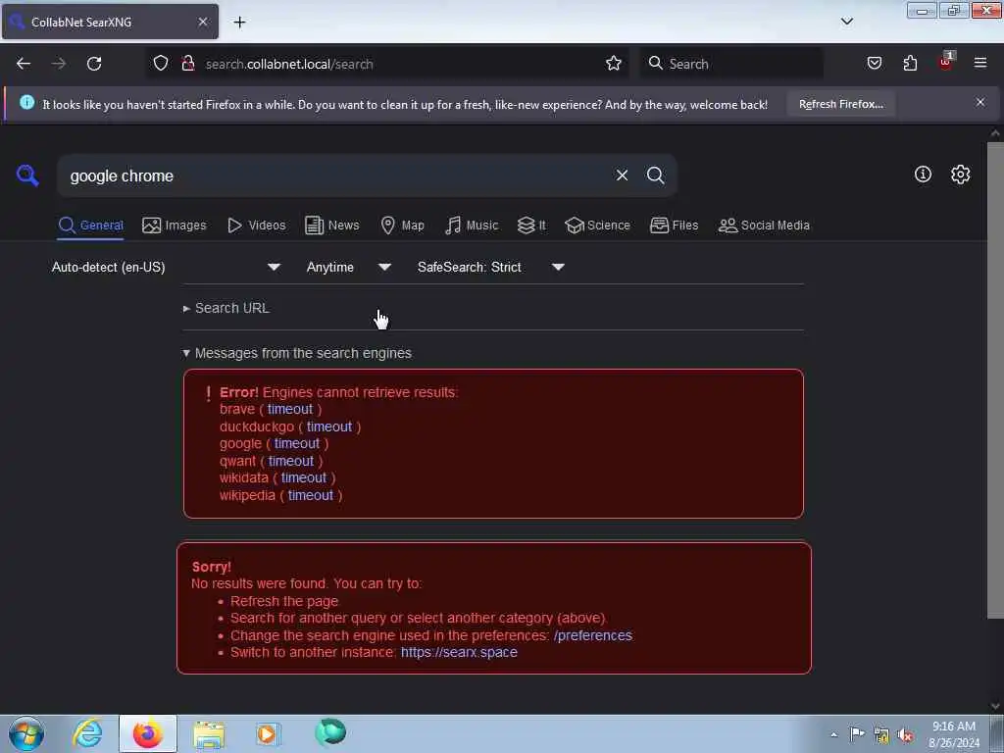Bookmark this page with star
1004x753 pixels.
(614, 64)
